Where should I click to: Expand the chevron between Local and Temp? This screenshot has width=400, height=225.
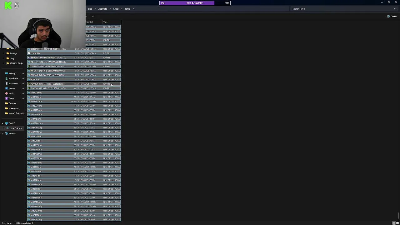tap(122, 9)
